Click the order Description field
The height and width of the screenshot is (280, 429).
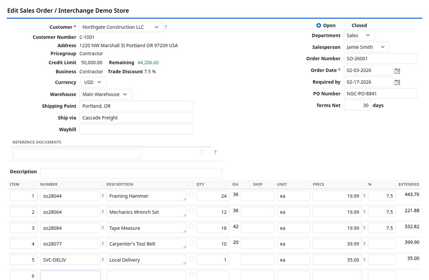click(131, 173)
